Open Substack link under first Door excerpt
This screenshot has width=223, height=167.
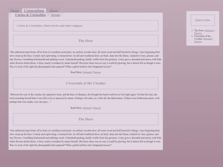pyautogui.click(x=87, y=72)
